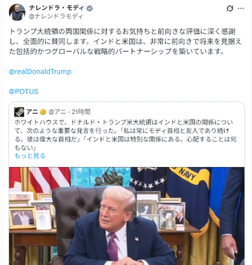Open Narendra Modi's profile avatar
This screenshot has width=252, height=265.
coord(17,12)
